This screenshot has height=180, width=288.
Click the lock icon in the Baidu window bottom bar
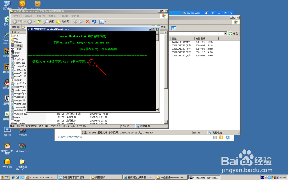click(x=228, y=137)
